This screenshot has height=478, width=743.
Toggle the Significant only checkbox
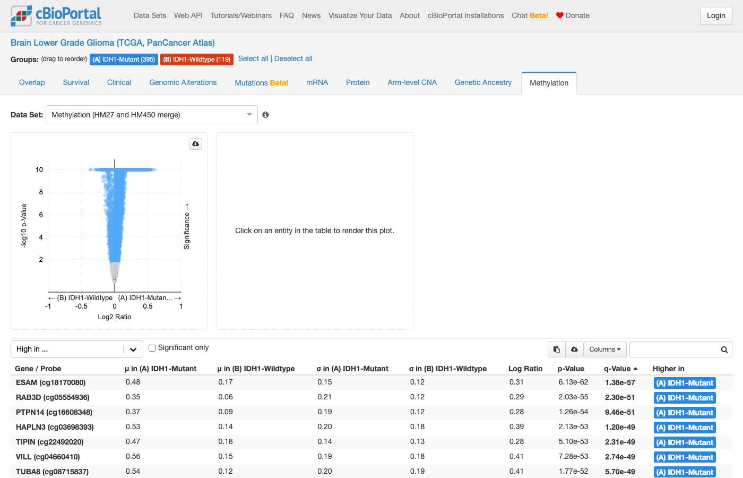click(152, 348)
